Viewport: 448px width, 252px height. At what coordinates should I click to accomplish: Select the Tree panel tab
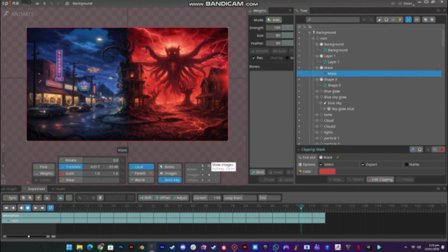pos(302,11)
